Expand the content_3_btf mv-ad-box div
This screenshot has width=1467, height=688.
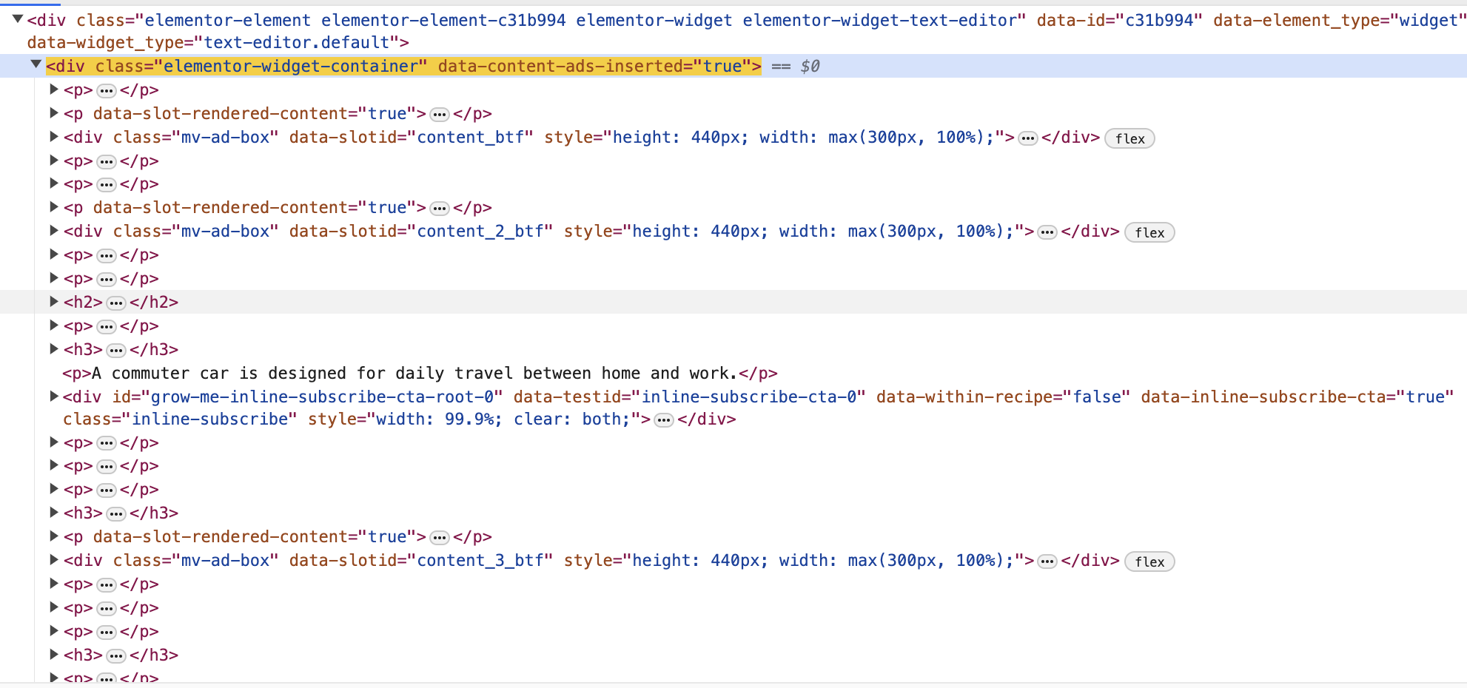click(54, 560)
